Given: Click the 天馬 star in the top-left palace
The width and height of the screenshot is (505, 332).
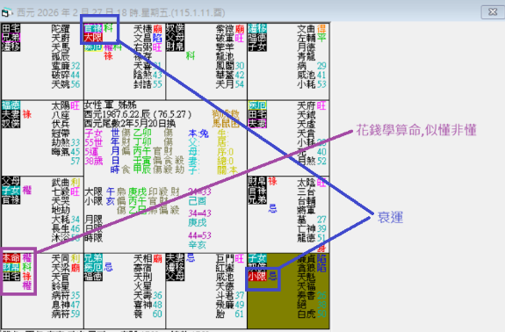Looking at the screenshot, I should (61, 47).
